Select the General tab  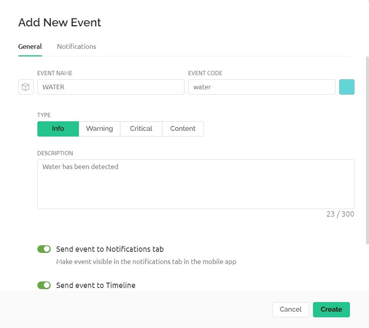tap(30, 47)
